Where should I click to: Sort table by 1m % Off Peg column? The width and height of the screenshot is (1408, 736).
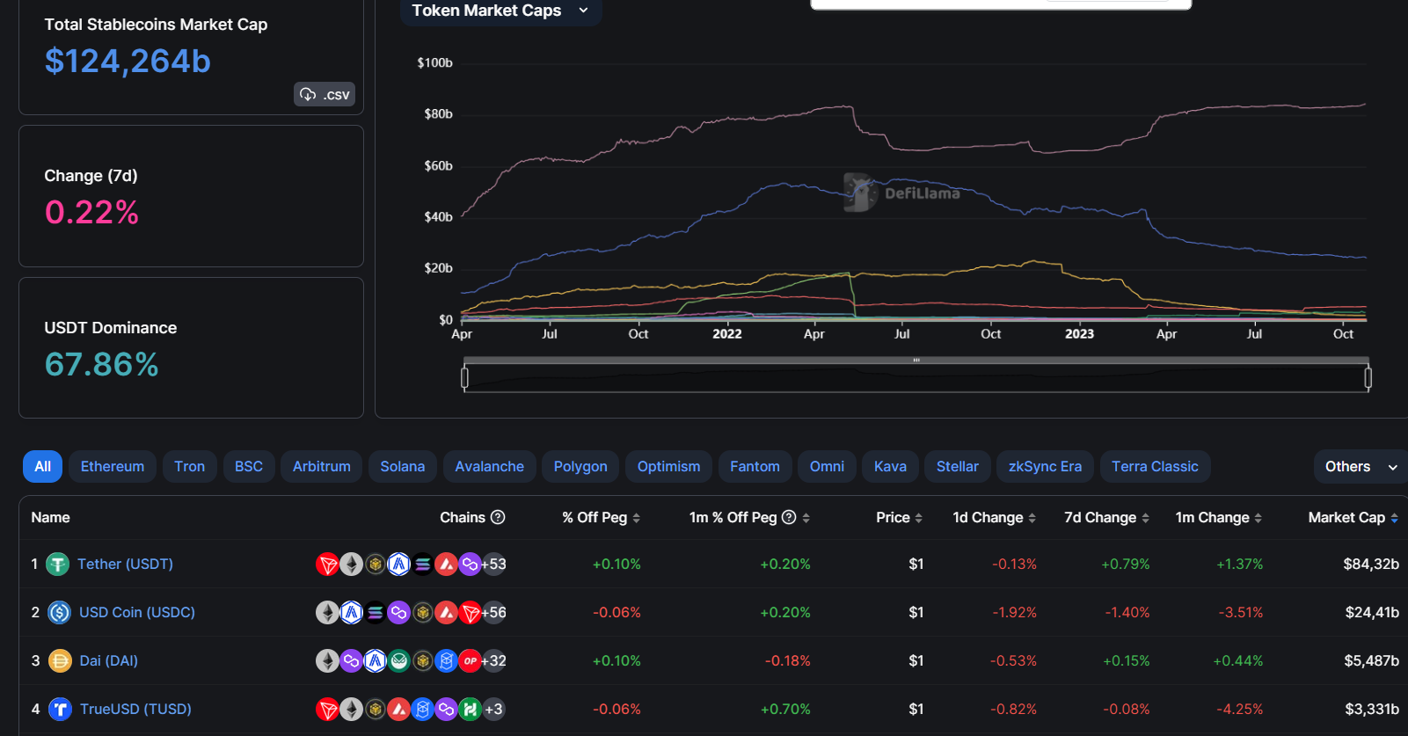[749, 517]
